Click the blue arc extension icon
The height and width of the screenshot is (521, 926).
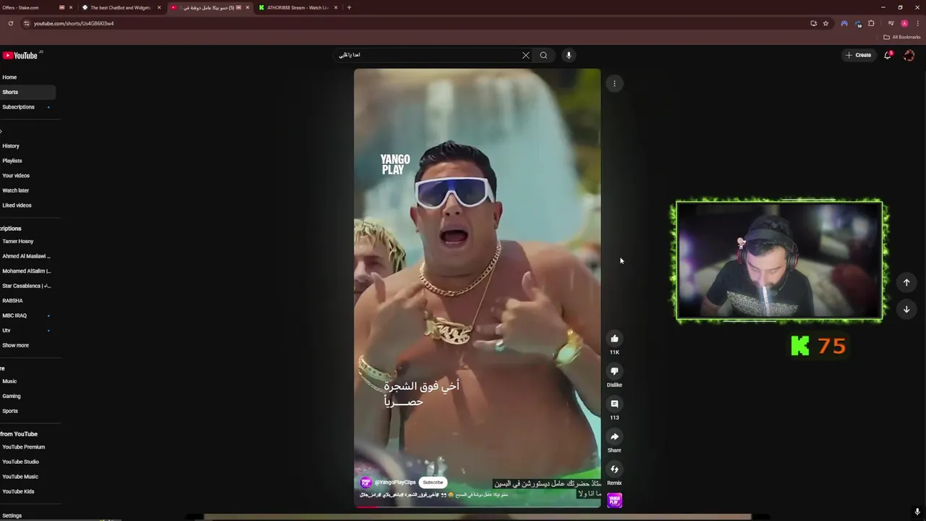(x=844, y=23)
